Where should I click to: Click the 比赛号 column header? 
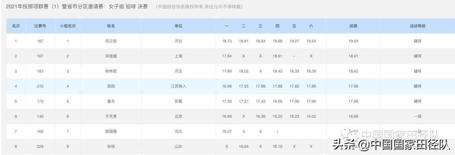[40, 26]
